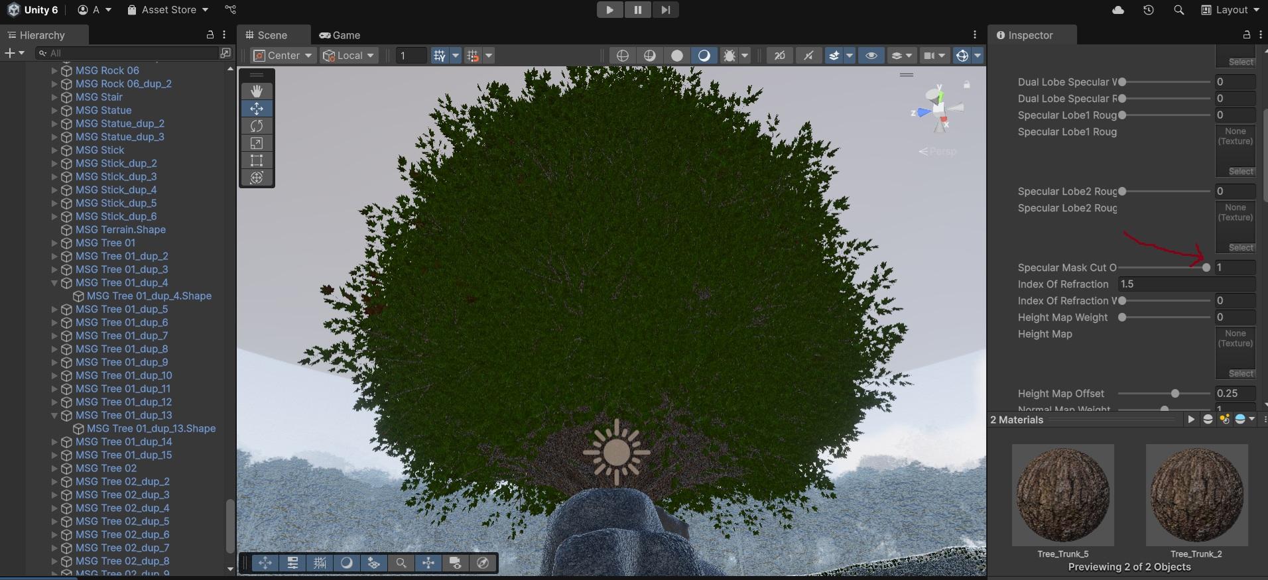Click the unlit draw mode icon
The image size is (1268, 580).
(x=676, y=56)
